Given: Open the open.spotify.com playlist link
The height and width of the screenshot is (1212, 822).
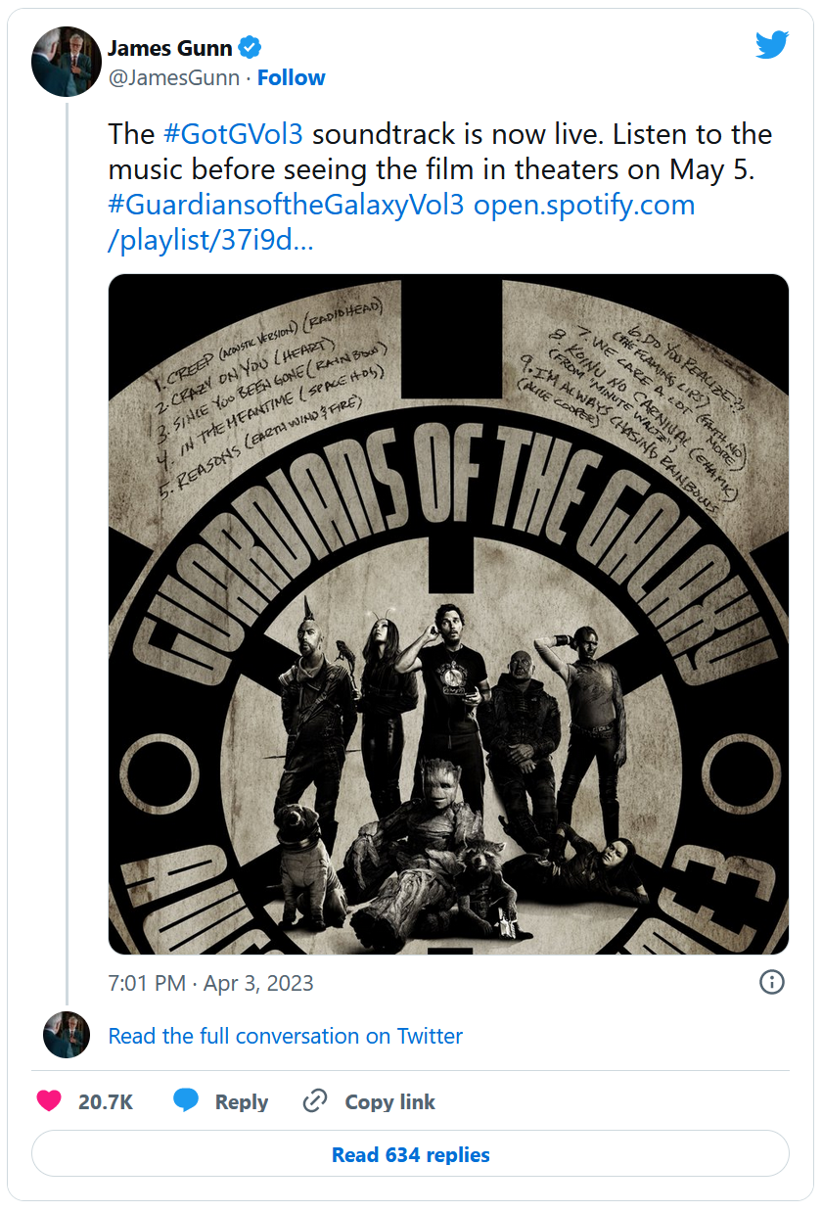Looking at the screenshot, I should click(x=584, y=206).
